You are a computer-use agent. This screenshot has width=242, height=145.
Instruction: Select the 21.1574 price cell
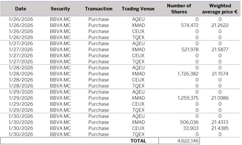[x=220, y=74]
